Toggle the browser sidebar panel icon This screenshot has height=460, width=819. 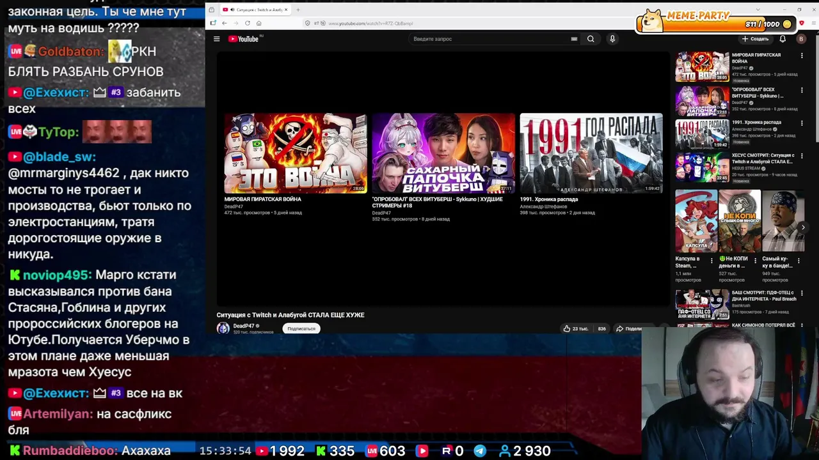point(213,23)
